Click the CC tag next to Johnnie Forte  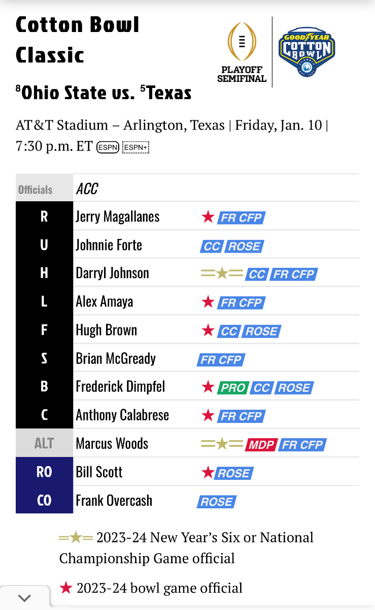pyautogui.click(x=212, y=247)
